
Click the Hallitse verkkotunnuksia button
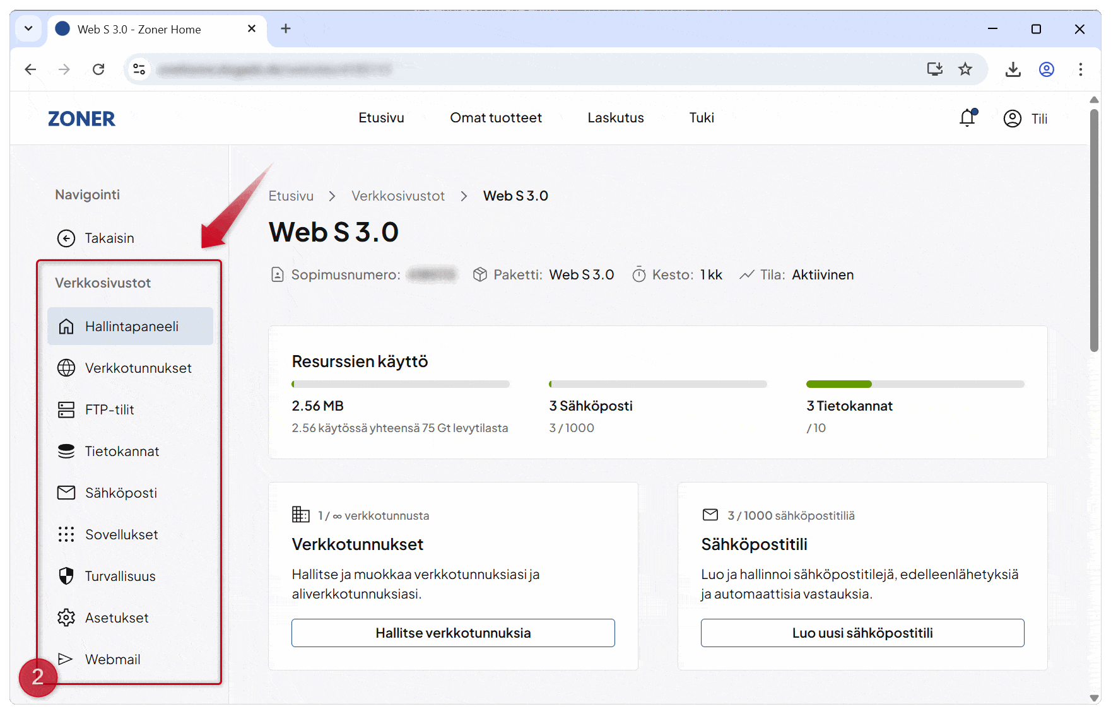pyautogui.click(x=453, y=633)
